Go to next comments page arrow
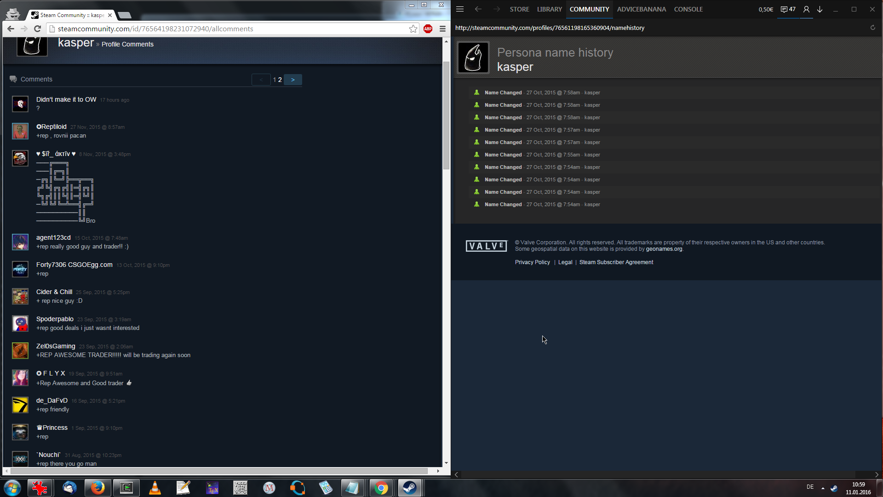This screenshot has height=497, width=883. pos(292,80)
